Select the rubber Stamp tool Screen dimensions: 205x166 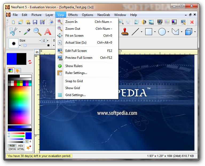coord(125,32)
